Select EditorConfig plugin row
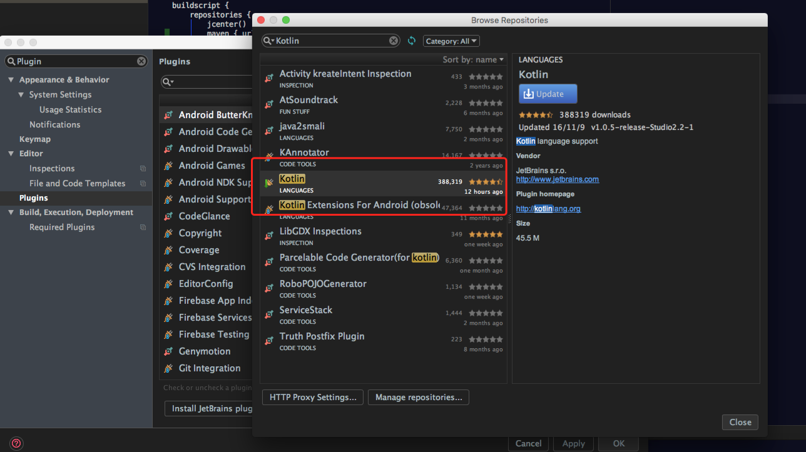The width and height of the screenshot is (806, 452). (206, 284)
